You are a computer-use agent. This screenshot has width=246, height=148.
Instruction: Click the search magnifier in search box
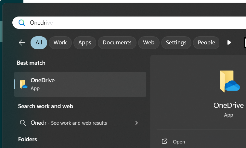click(22, 23)
